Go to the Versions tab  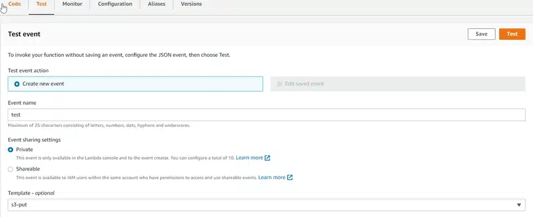tap(191, 4)
